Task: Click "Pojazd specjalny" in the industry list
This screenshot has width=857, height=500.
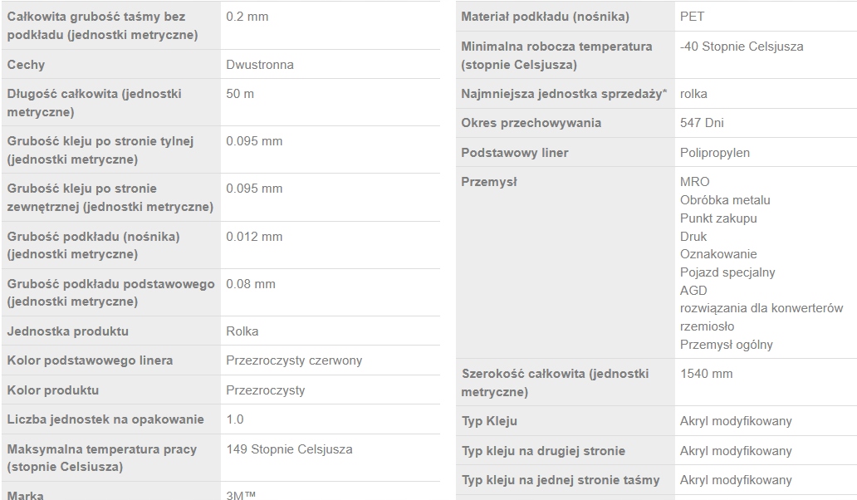Action: click(x=727, y=272)
